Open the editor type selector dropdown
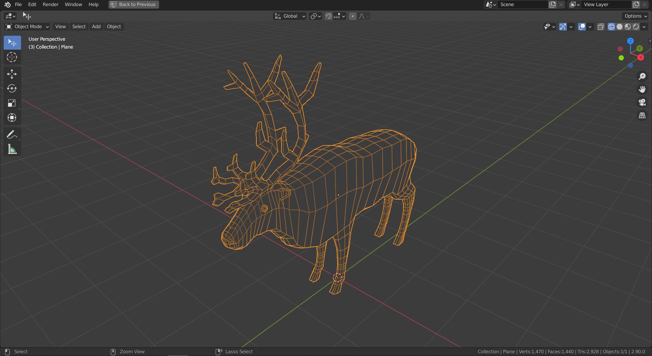Viewport: 652px width, 356px height. pyautogui.click(x=11, y=16)
